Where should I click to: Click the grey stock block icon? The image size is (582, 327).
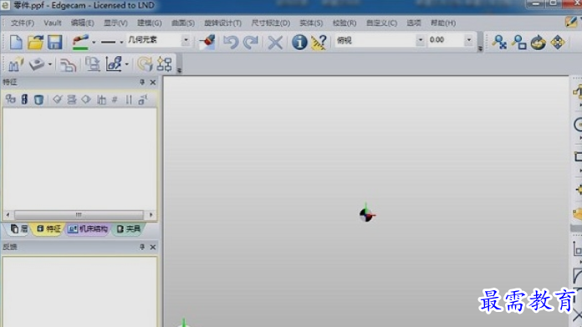point(37,64)
